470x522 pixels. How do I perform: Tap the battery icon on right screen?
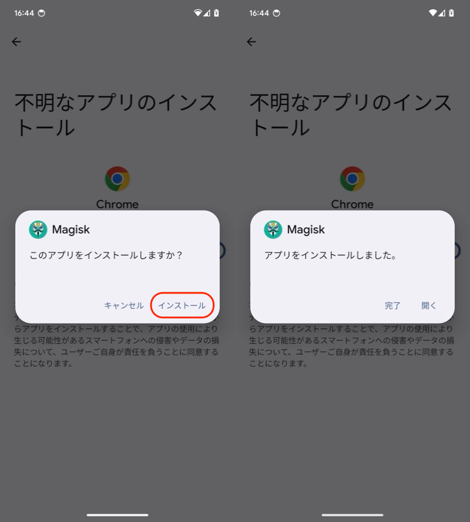pyautogui.click(x=451, y=13)
